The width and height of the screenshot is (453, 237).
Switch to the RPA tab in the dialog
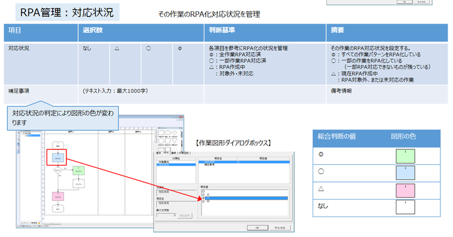166,153
